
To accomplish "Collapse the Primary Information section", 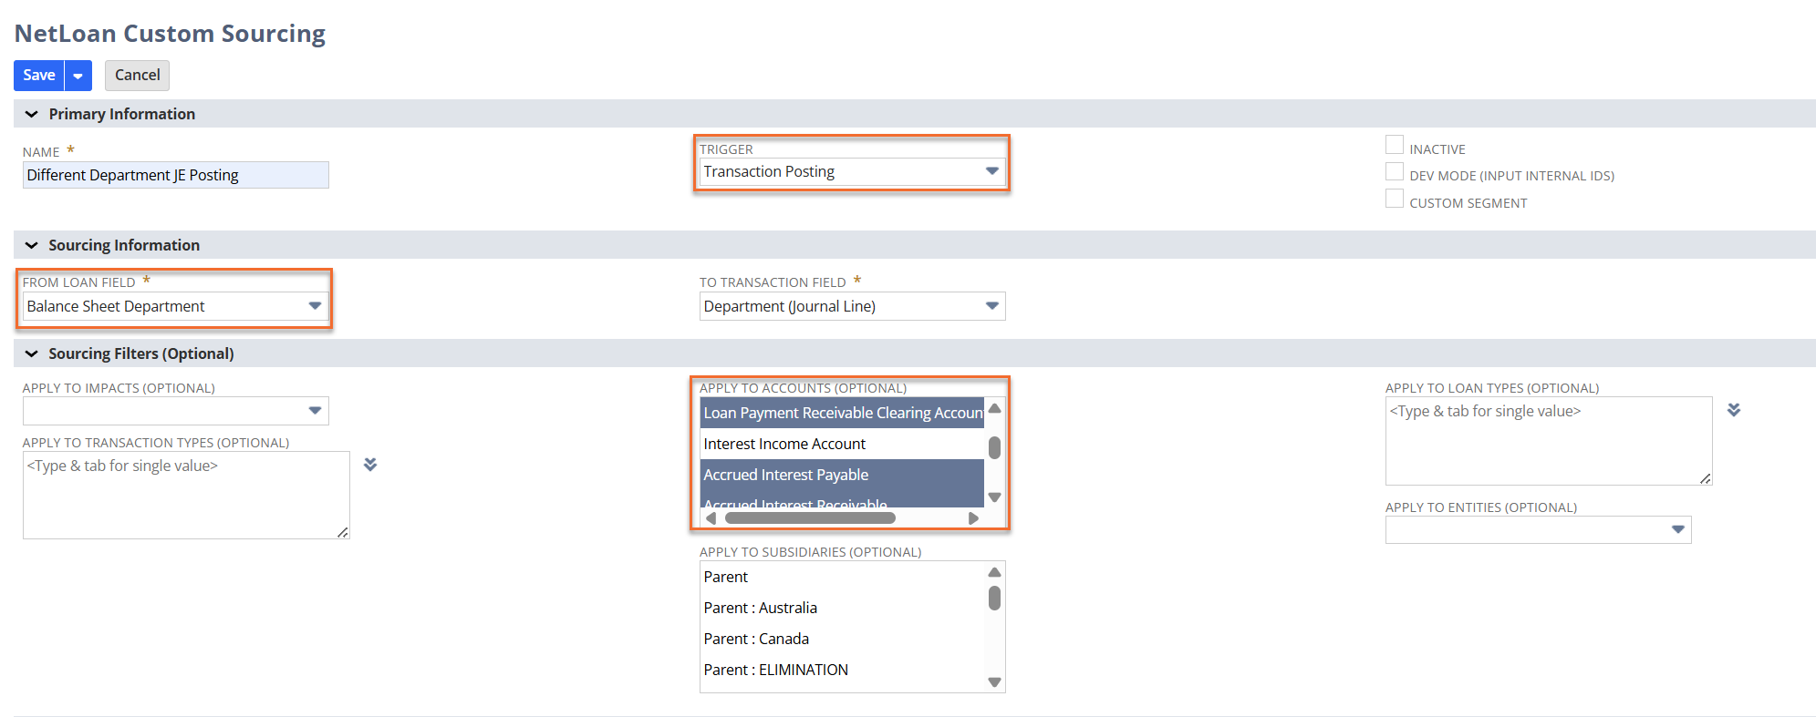I will point(32,114).
